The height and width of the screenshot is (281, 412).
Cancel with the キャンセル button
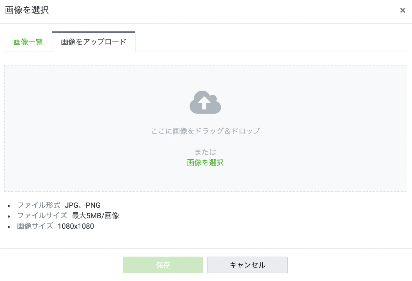click(x=247, y=265)
